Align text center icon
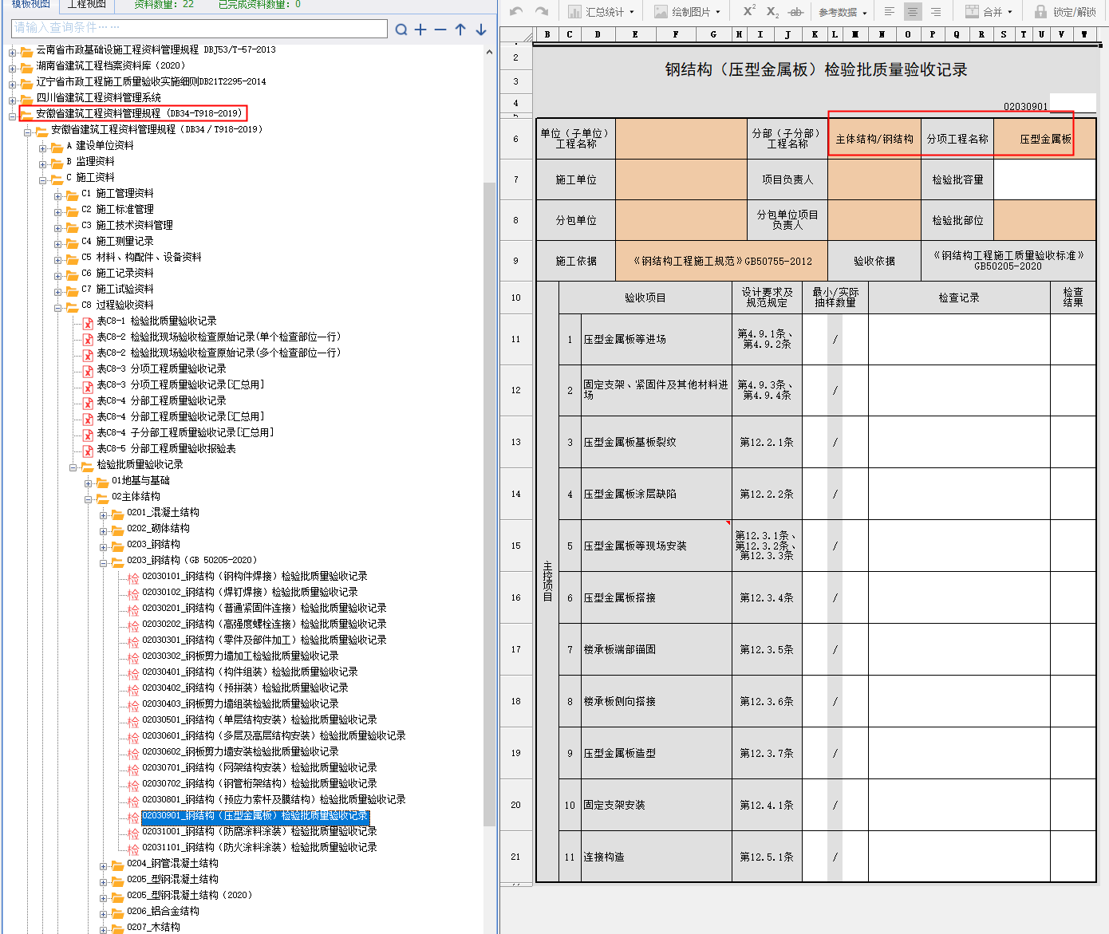Viewport: 1109px width, 934px height. pyautogui.click(x=913, y=12)
